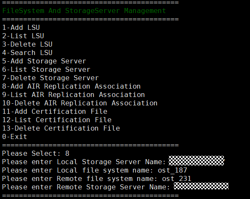
Task: Click the redacted Local Storage Server Name value
Action: 197,161
